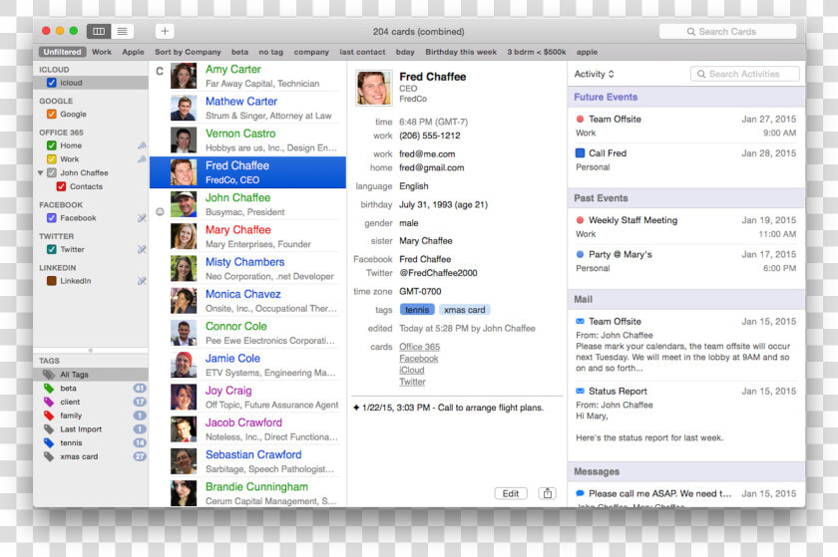Toggle the LinkedIn account checkbox
This screenshot has height=557, width=838.
(x=52, y=281)
